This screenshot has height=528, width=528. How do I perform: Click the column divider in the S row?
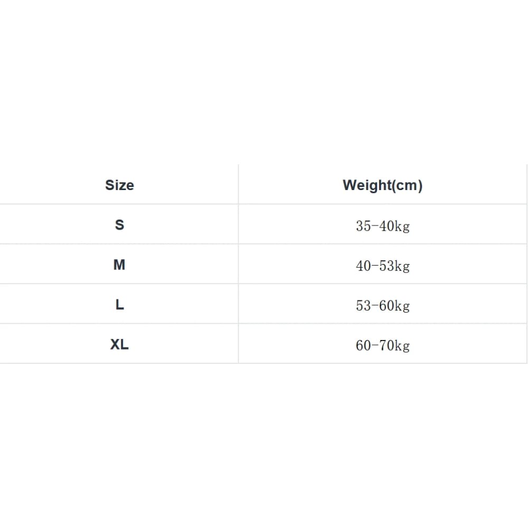click(238, 224)
